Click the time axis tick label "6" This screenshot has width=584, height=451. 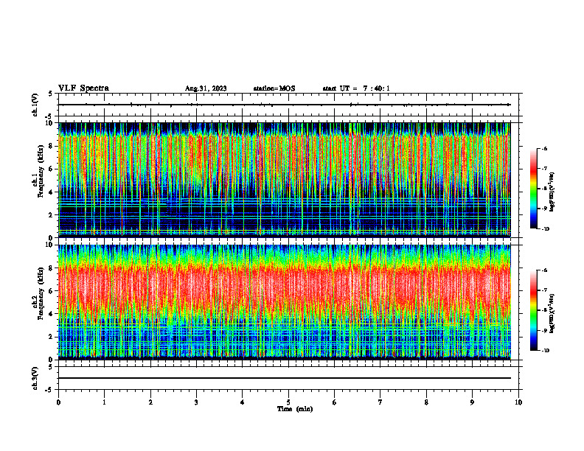tap(335, 402)
